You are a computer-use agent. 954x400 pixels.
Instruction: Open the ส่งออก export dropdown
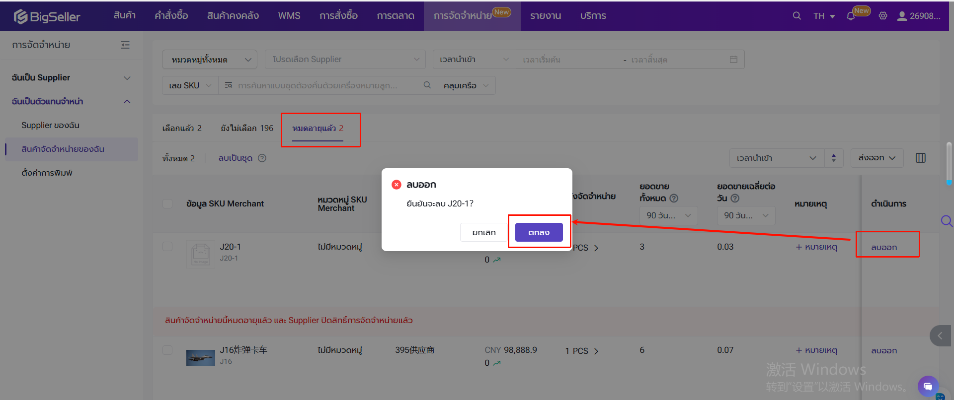(876, 158)
